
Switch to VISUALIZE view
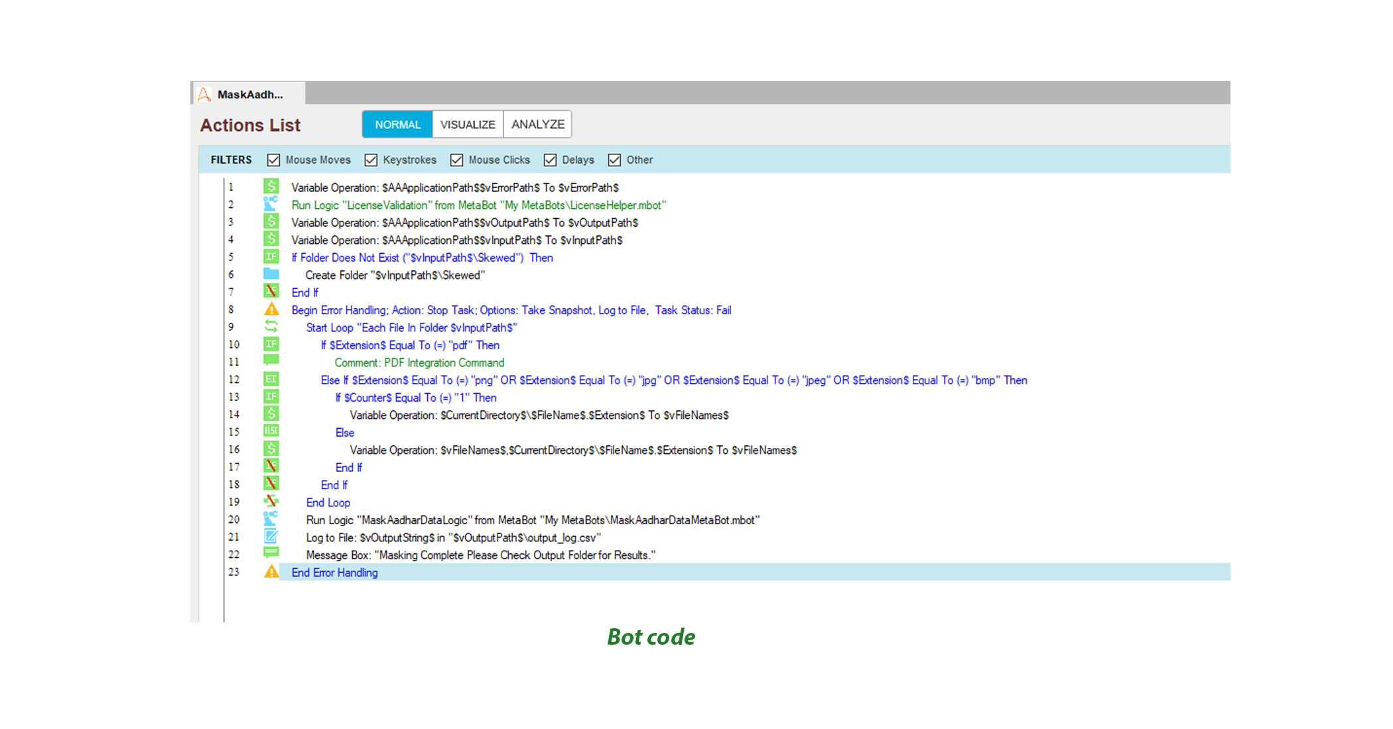click(x=468, y=125)
